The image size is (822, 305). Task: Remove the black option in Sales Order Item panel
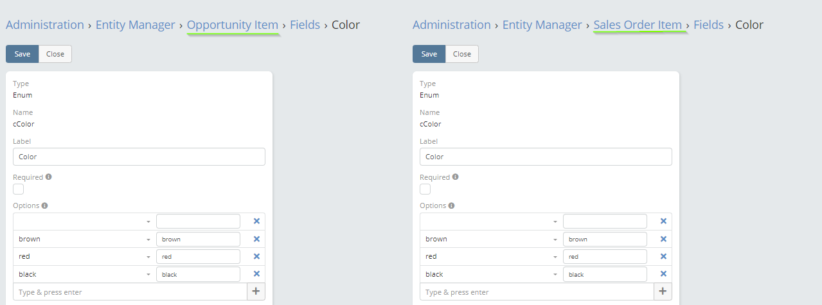coord(663,274)
